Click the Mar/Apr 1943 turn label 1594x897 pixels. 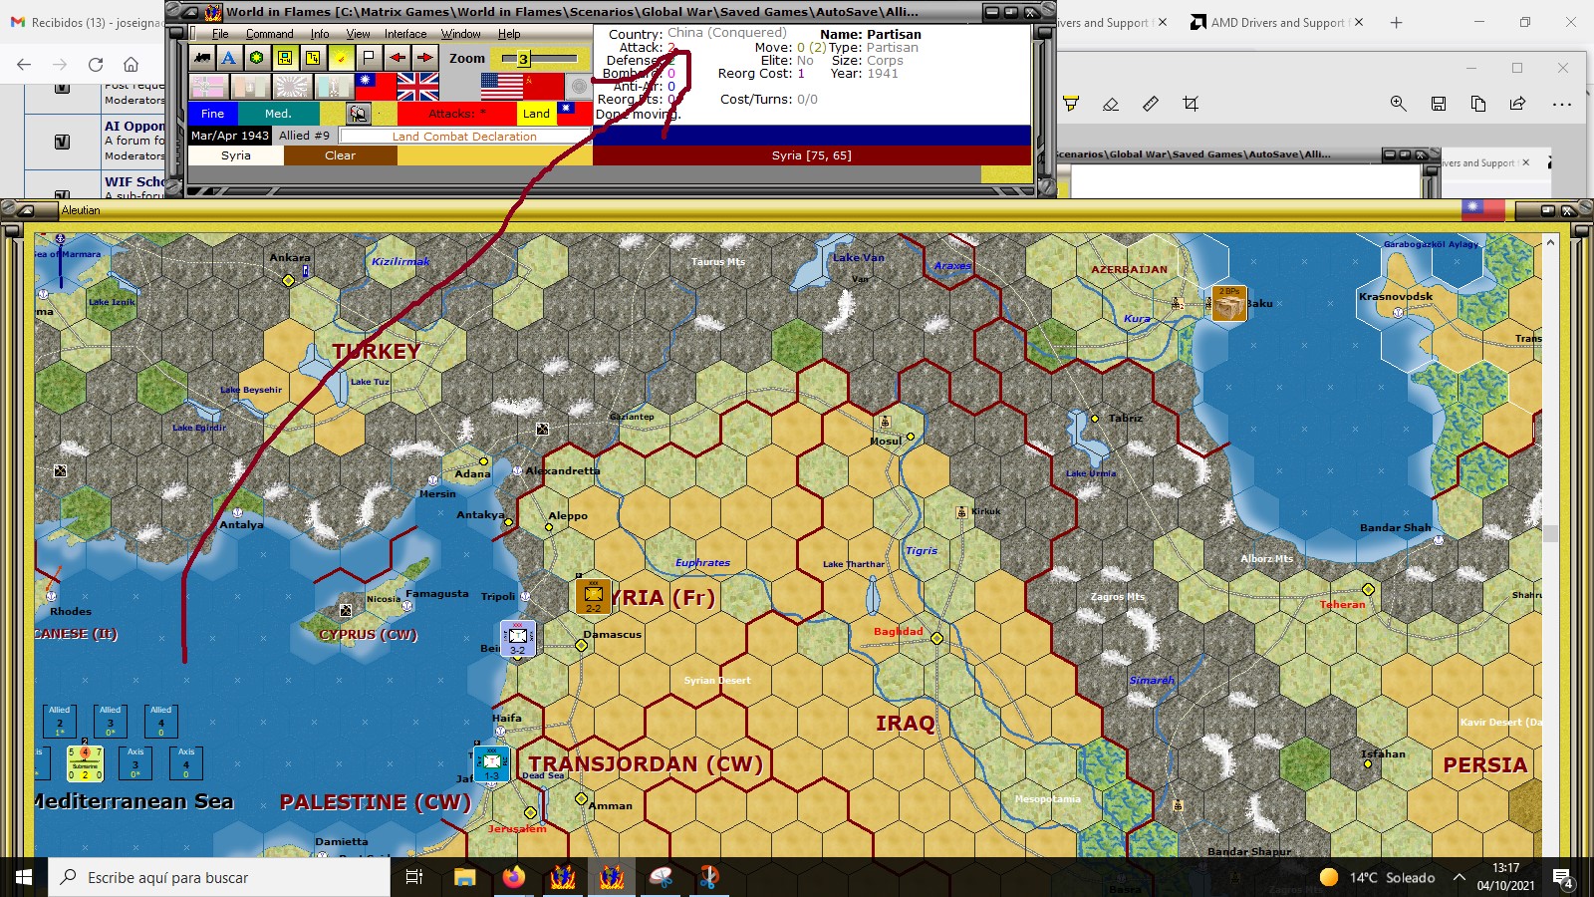click(x=230, y=136)
